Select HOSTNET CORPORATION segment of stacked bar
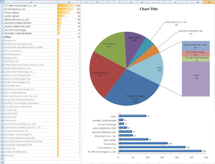215x164 pixels. pyautogui.click(x=196, y=59)
